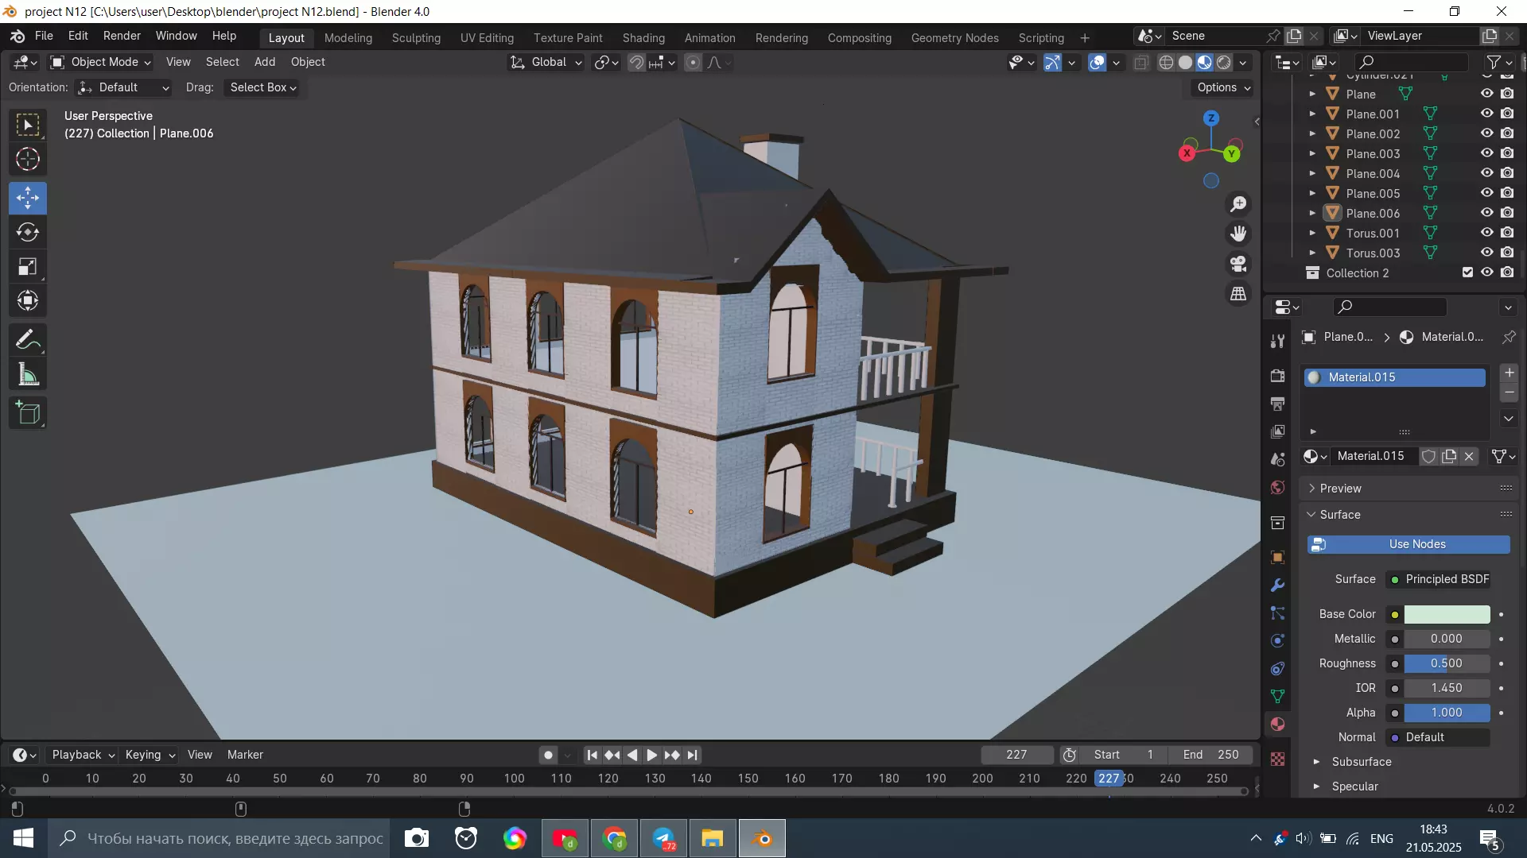Expand Plane.006 in outliner
1527x858 pixels.
point(1312,213)
